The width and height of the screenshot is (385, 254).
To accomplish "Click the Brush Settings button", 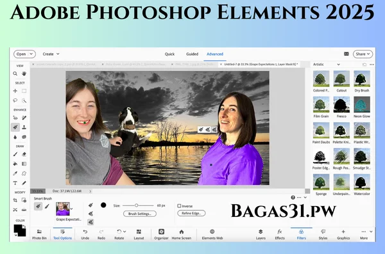I will pos(140,214).
